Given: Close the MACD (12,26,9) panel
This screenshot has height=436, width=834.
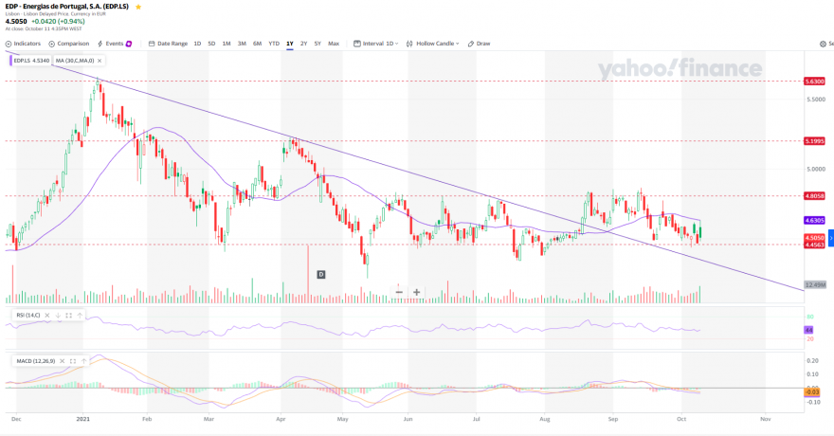Looking at the screenshot, I should click(62, 361).
